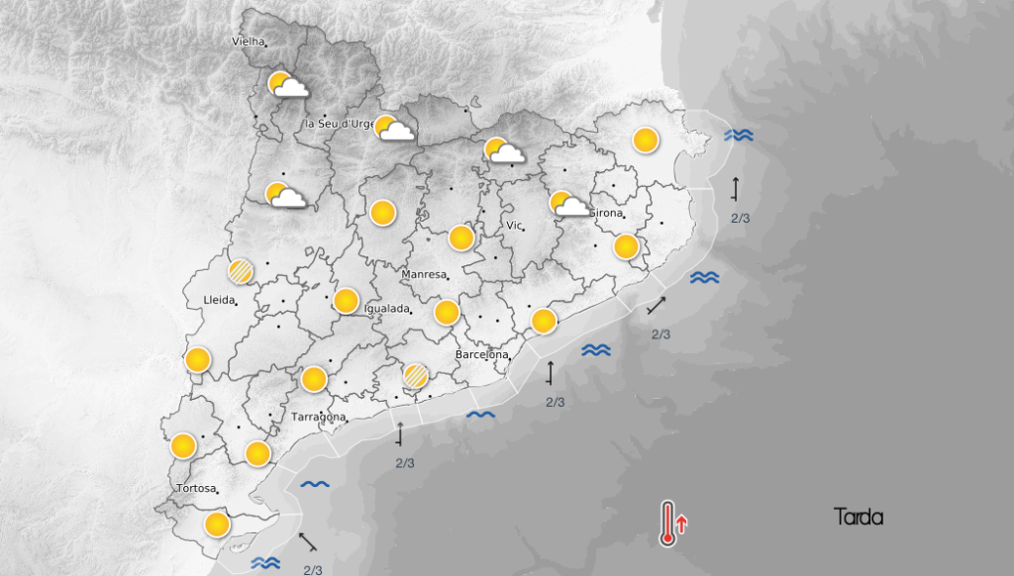1014x576 pixels.
Task: Click the hazy sun icon west of Barcelona
Action: click(x=415, y=375)
